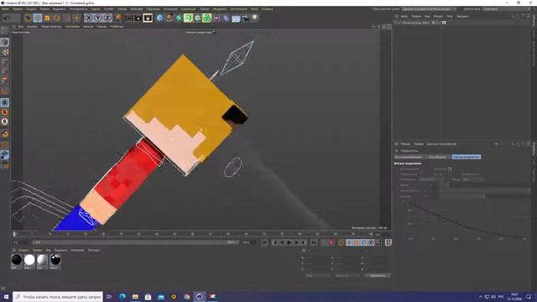This screenshot has width=537, height=302.
Task: Click the Spline Pen icon
Action: (169, 18)
